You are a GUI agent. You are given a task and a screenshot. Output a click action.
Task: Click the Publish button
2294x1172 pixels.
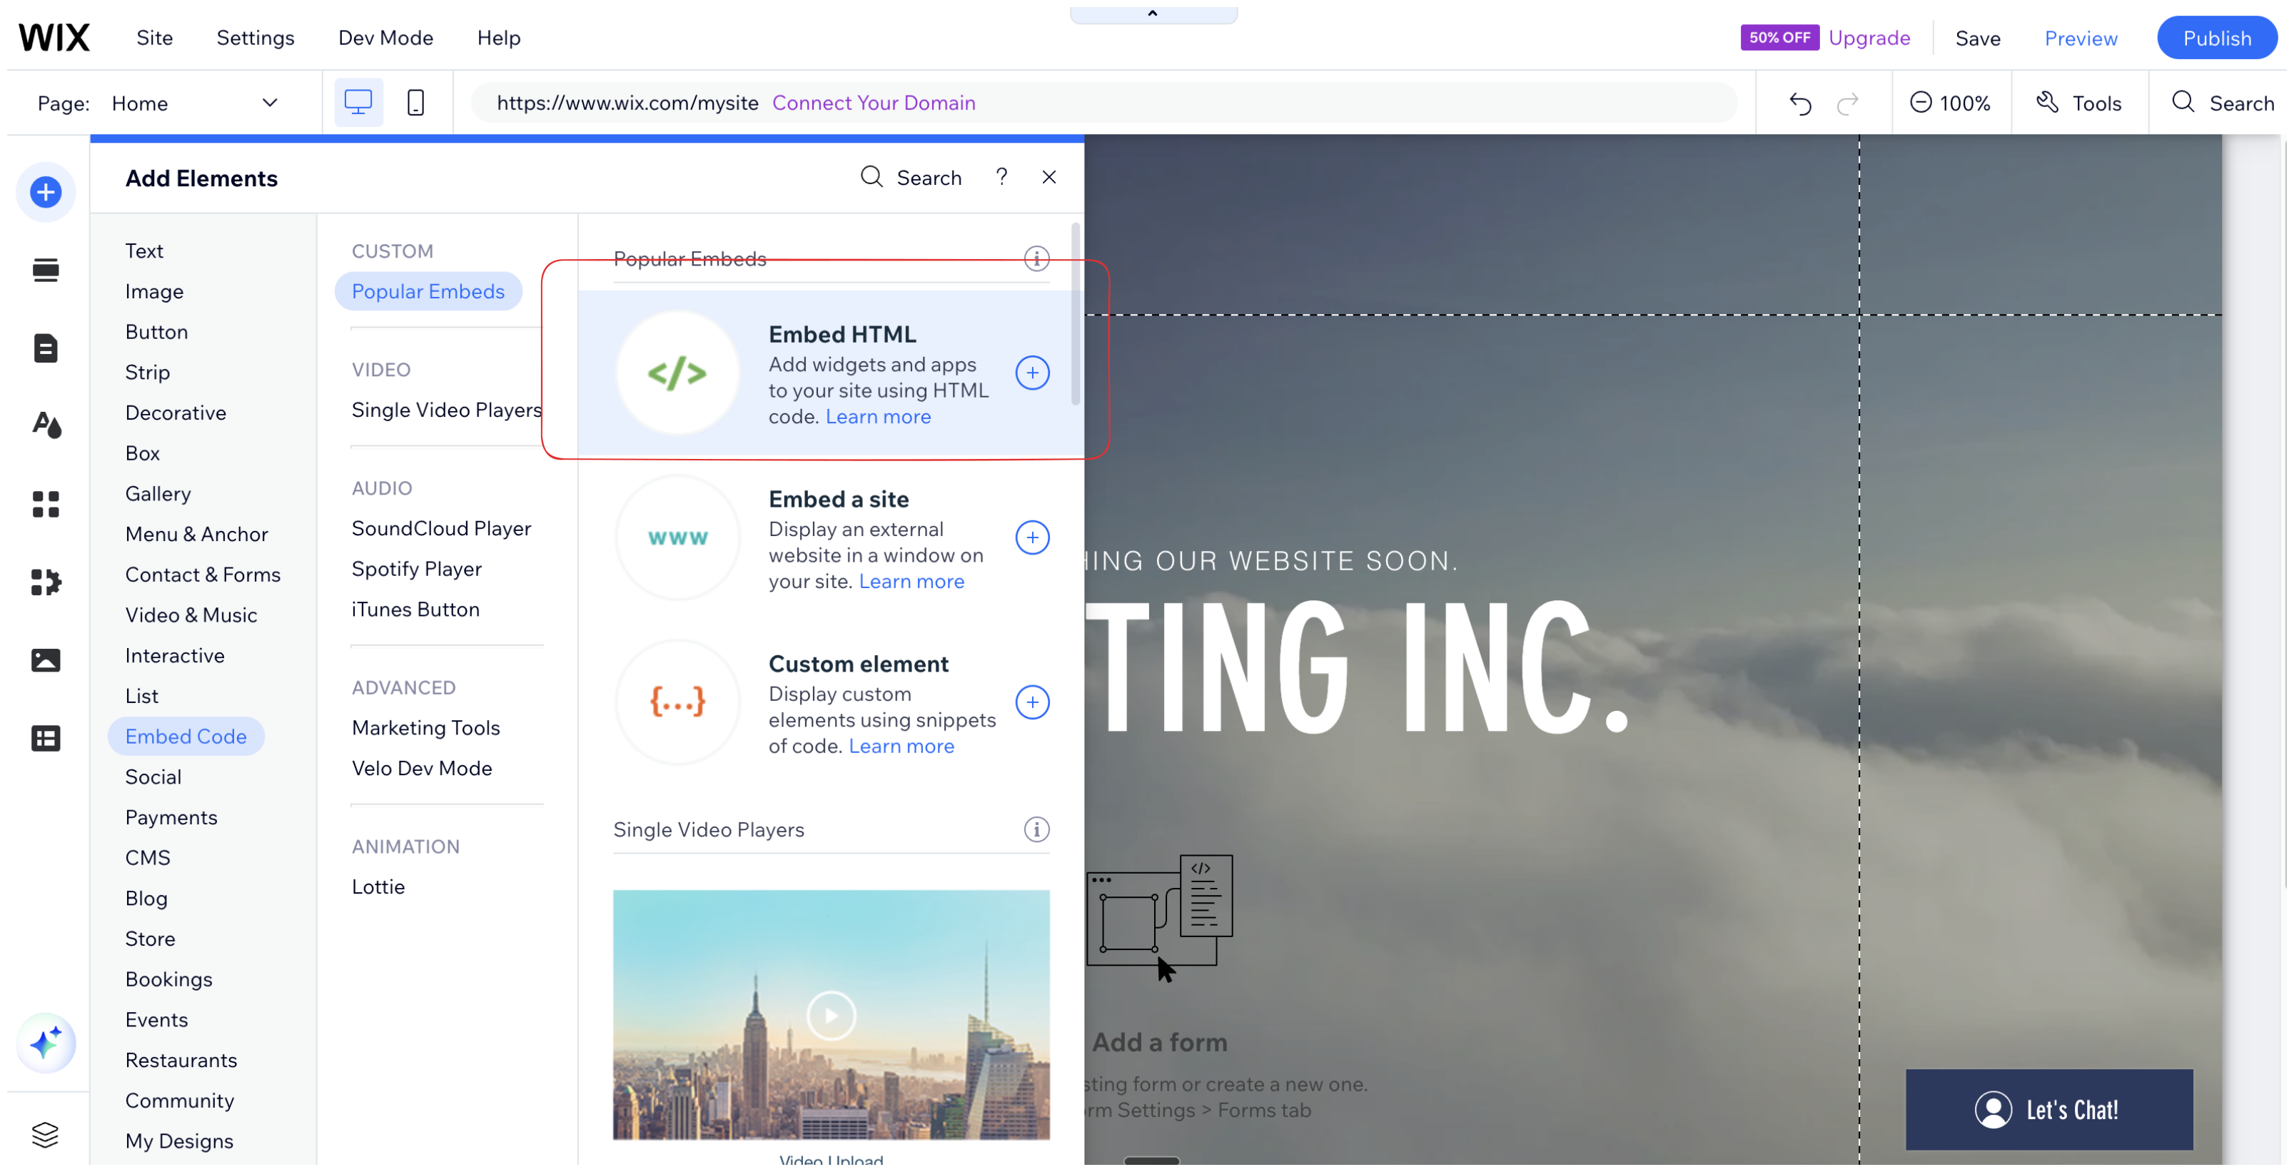2216,37
